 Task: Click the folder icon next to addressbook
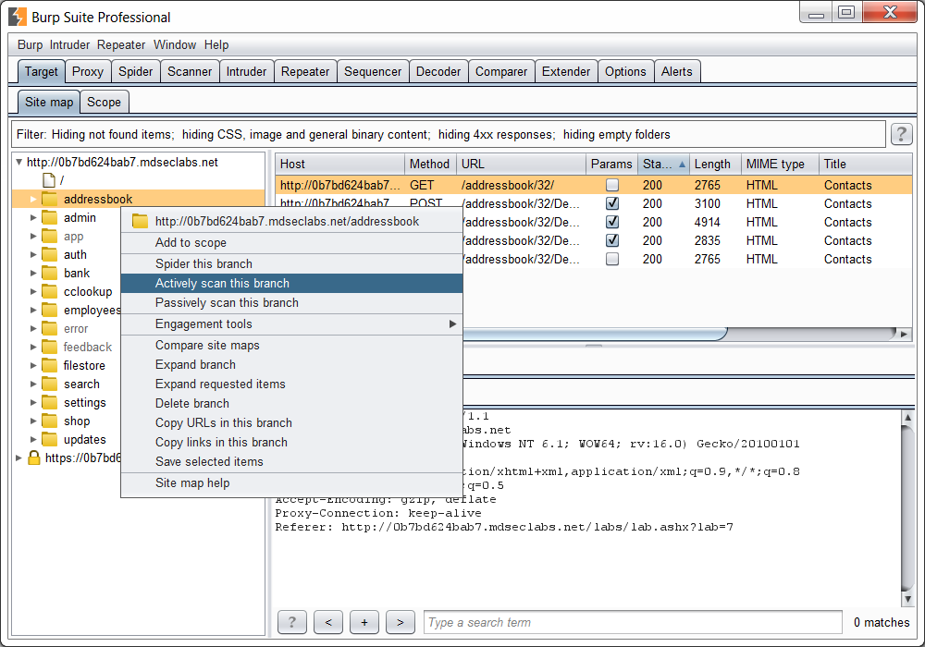tap(49, 198)
